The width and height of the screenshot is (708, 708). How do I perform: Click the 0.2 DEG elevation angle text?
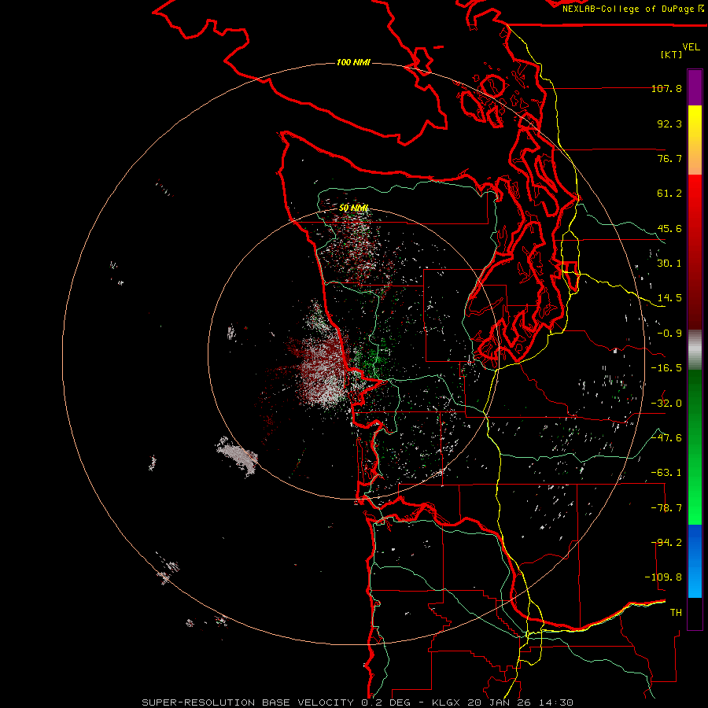385,702
